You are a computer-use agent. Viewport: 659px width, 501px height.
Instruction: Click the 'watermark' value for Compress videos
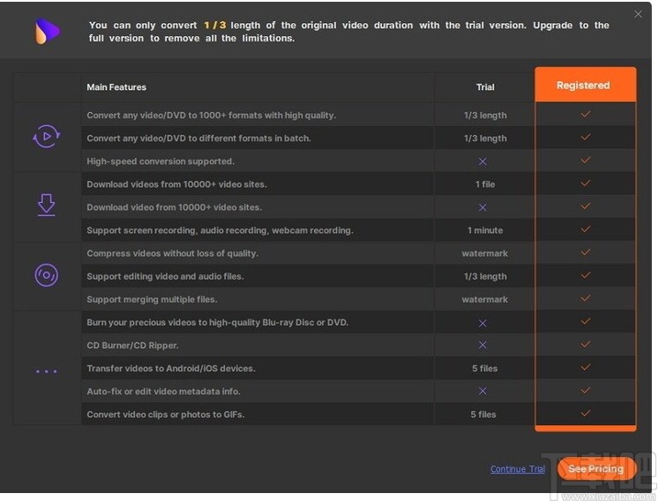point(485,253)
